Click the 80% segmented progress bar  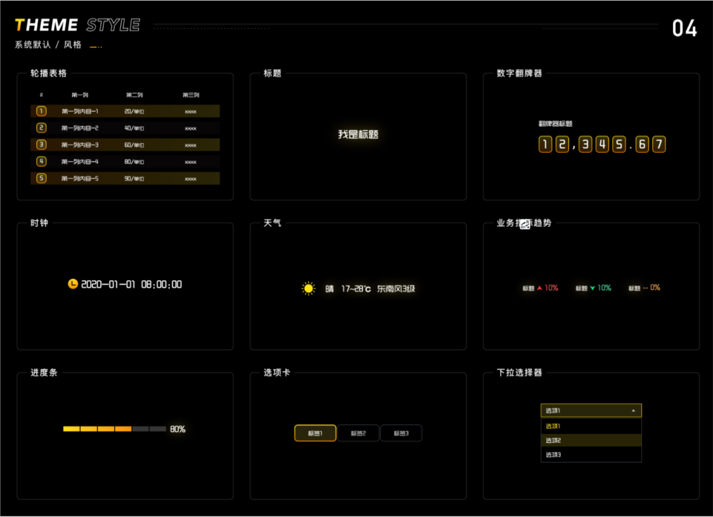point(114,429)
